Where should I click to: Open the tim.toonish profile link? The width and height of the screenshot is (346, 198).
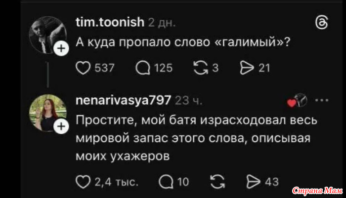point(110,22)
